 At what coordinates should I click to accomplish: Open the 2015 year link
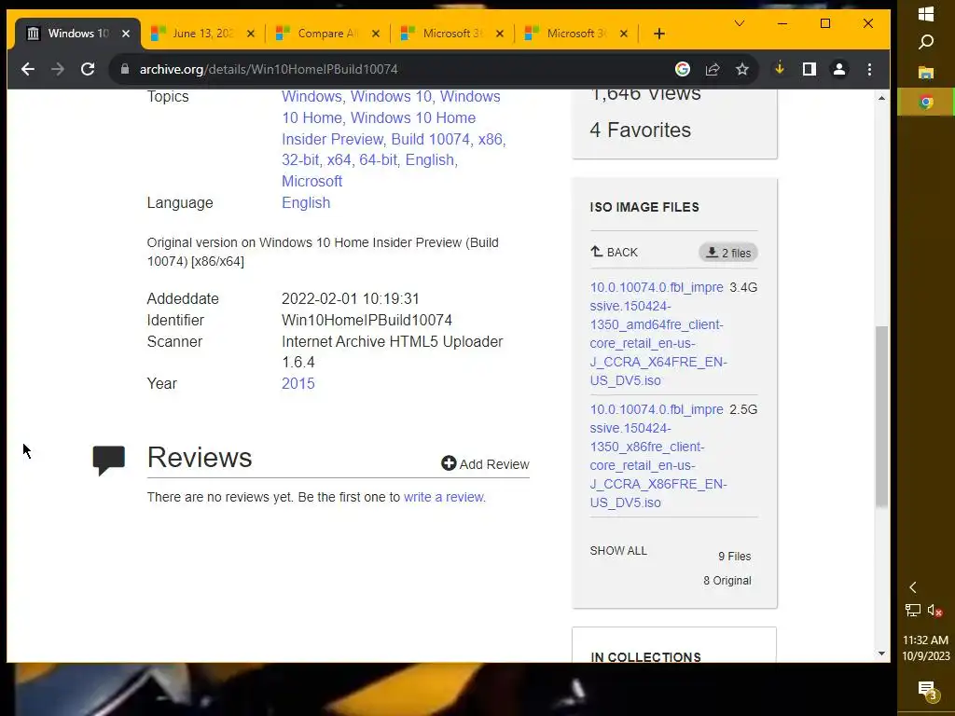298,383
